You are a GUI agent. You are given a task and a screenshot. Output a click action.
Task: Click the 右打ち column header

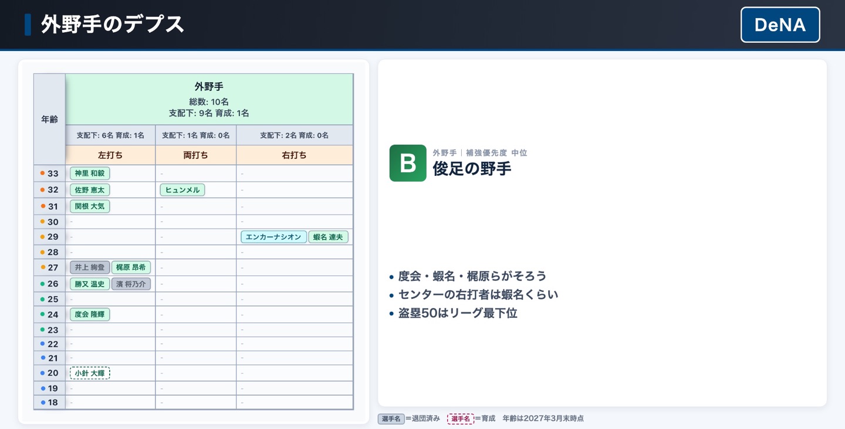tap(295, 155)
